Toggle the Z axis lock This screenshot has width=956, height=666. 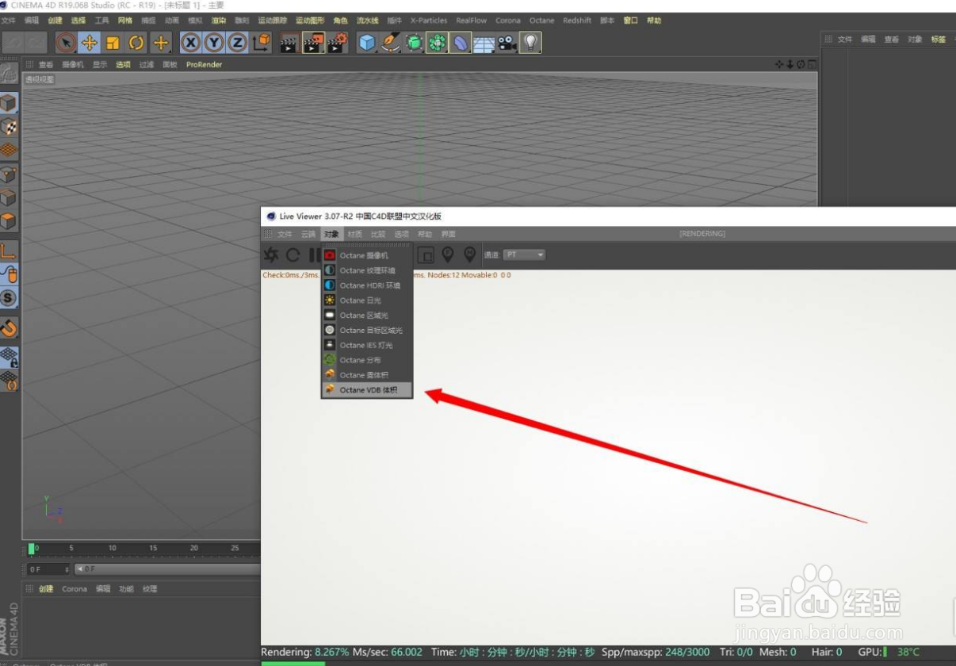(237, 43)
